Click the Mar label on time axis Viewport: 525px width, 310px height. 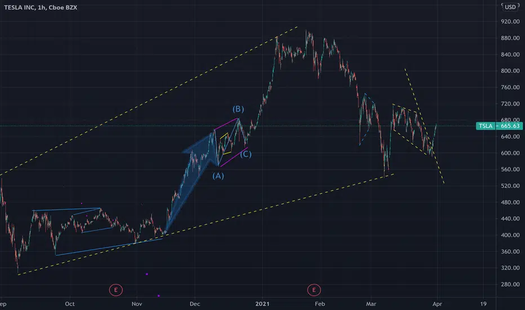[x=371, y=304]
